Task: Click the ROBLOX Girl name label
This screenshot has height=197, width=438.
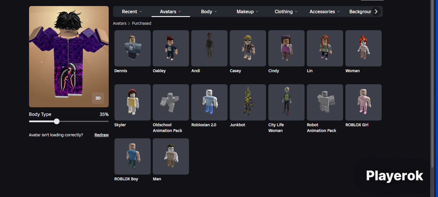Action: click(x=357, y=125)
